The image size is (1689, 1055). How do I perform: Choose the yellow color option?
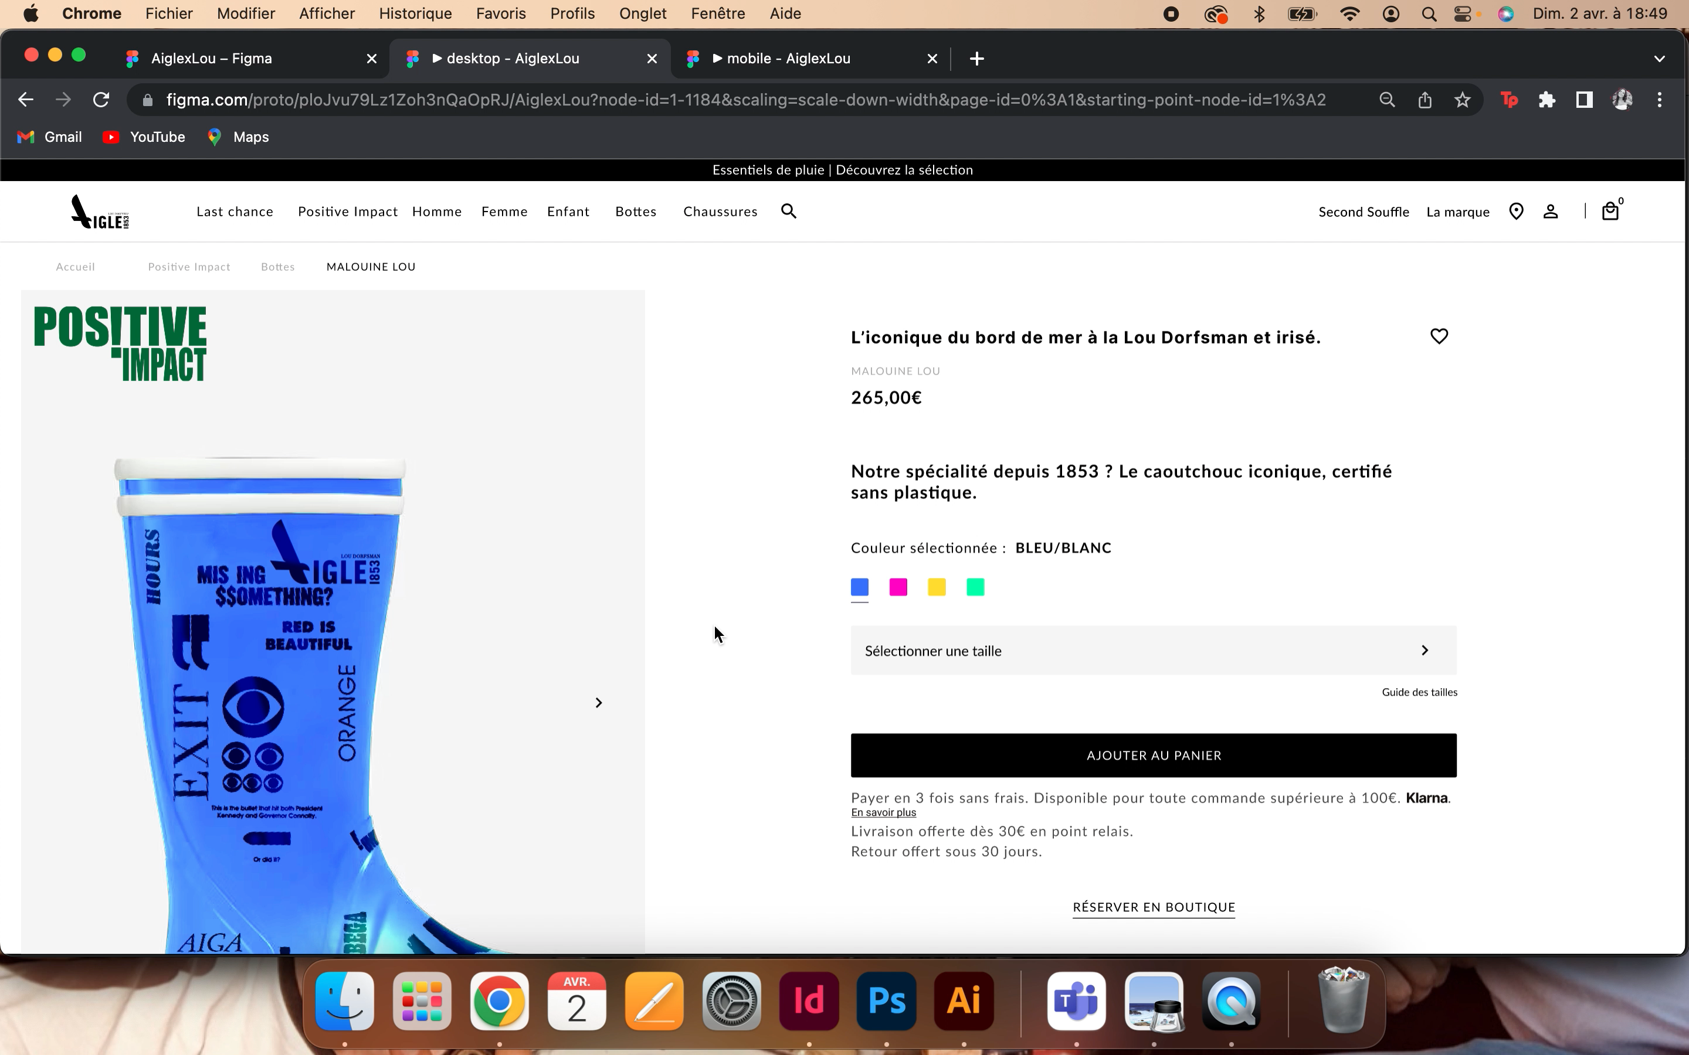click(936, 587)
